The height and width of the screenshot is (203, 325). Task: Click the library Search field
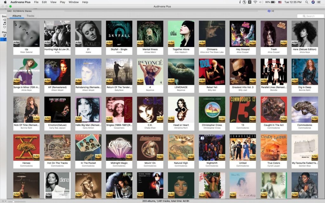tap(310, 16)
